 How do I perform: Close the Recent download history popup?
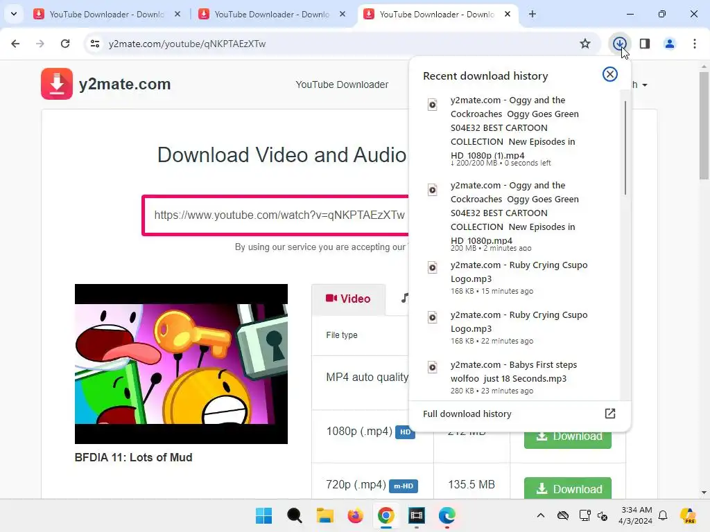(x=610, y=74)
